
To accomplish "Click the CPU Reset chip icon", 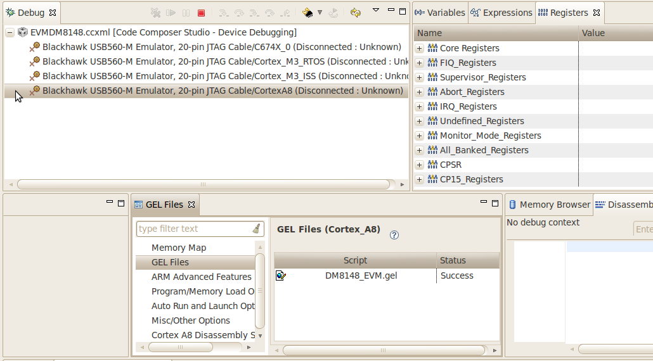I will [307, 13].
